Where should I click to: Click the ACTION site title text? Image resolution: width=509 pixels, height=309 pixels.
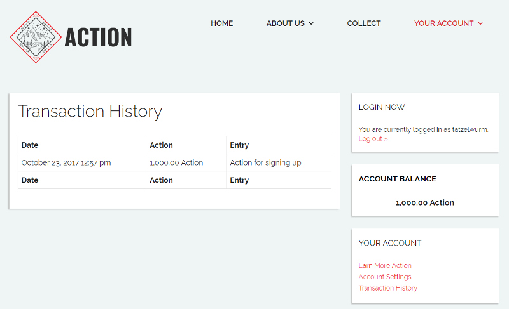[x=98, y=38]
